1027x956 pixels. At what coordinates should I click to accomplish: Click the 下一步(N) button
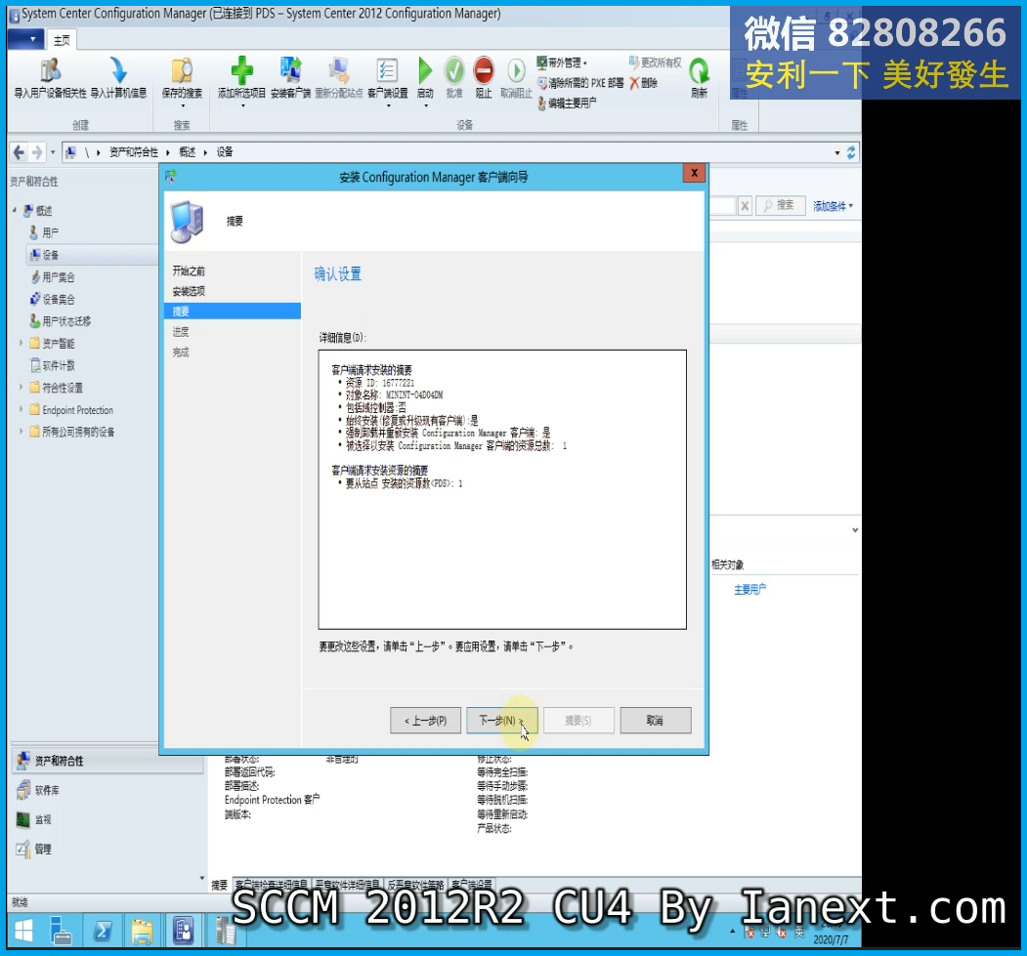tap(502, 721)
